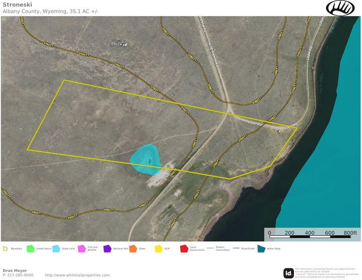Image resolution: width=362 pixels, height=280 pixels.
Task: Click the cyan pond inside the boundary
Action: tap(146, 159)
